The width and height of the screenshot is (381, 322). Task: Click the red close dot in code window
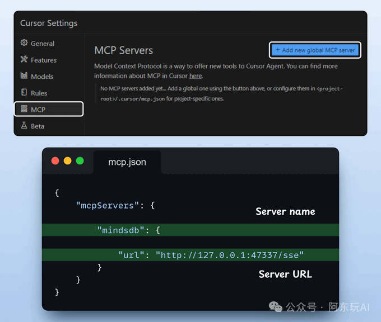(x=55, y=161)
